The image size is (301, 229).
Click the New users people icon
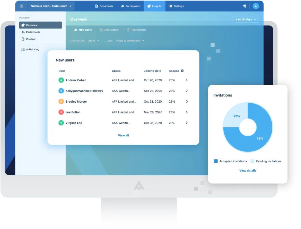76,30
